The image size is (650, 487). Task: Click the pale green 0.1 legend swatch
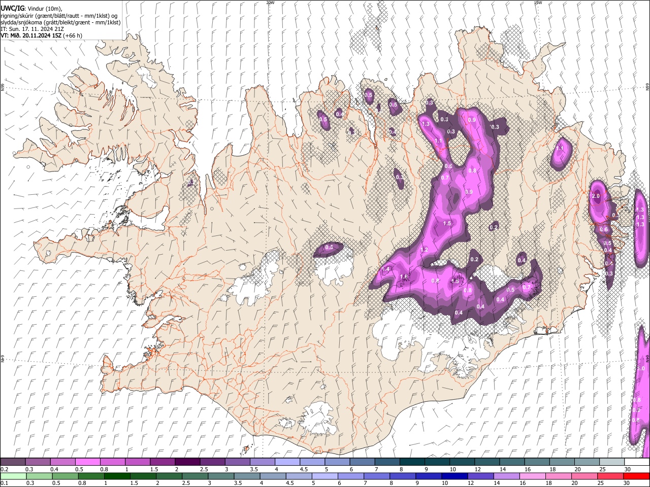pyautogui.click(x=13, y=476)
